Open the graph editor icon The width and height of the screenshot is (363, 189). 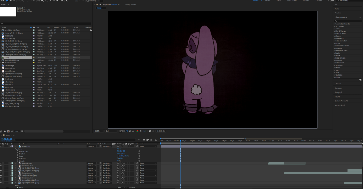point(156,140)
